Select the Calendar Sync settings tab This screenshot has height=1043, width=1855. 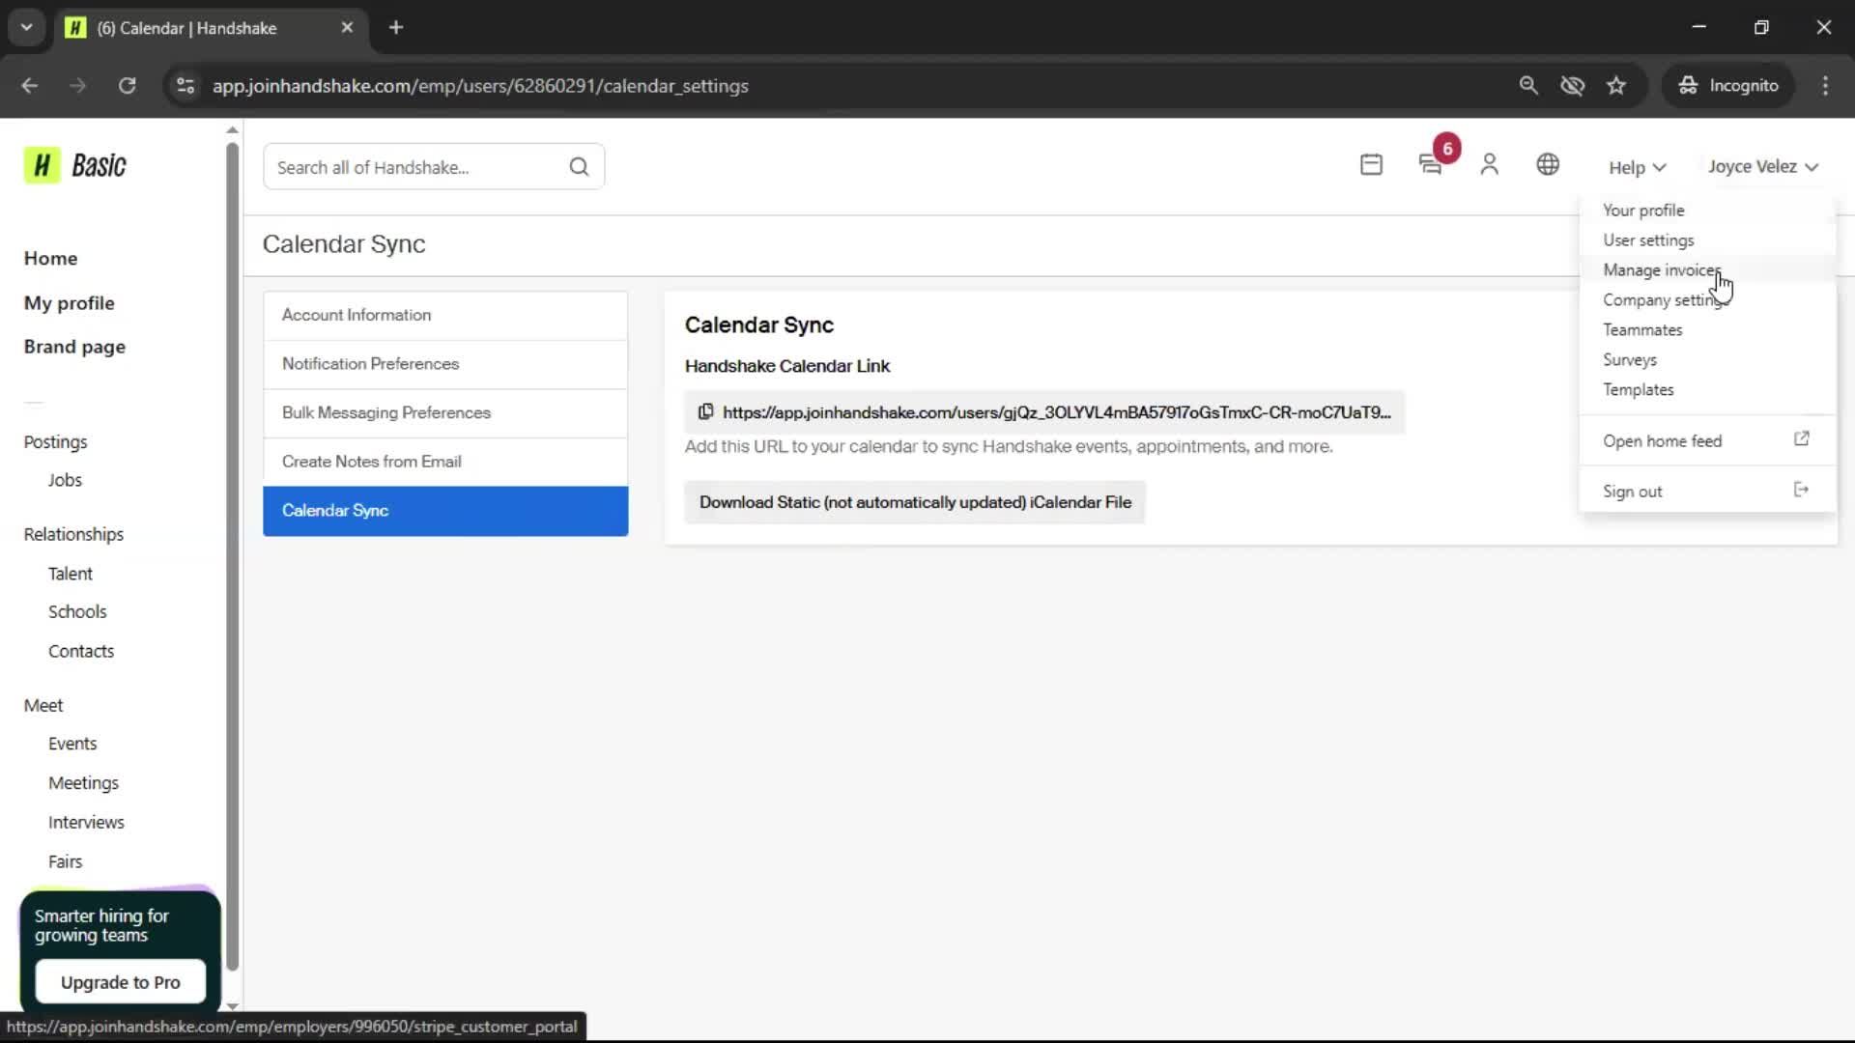(x=445, y=511)
